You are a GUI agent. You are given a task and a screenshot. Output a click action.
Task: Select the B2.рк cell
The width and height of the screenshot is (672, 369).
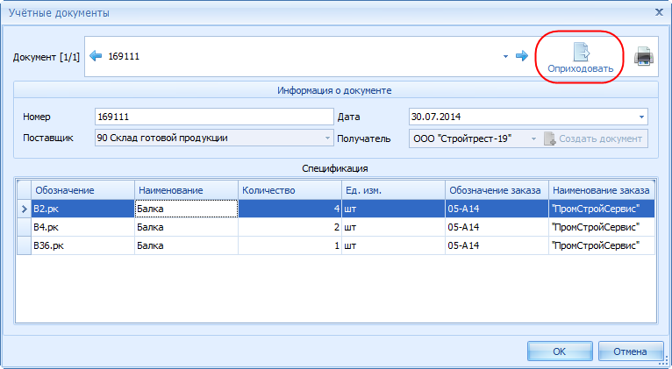[82, 209]
